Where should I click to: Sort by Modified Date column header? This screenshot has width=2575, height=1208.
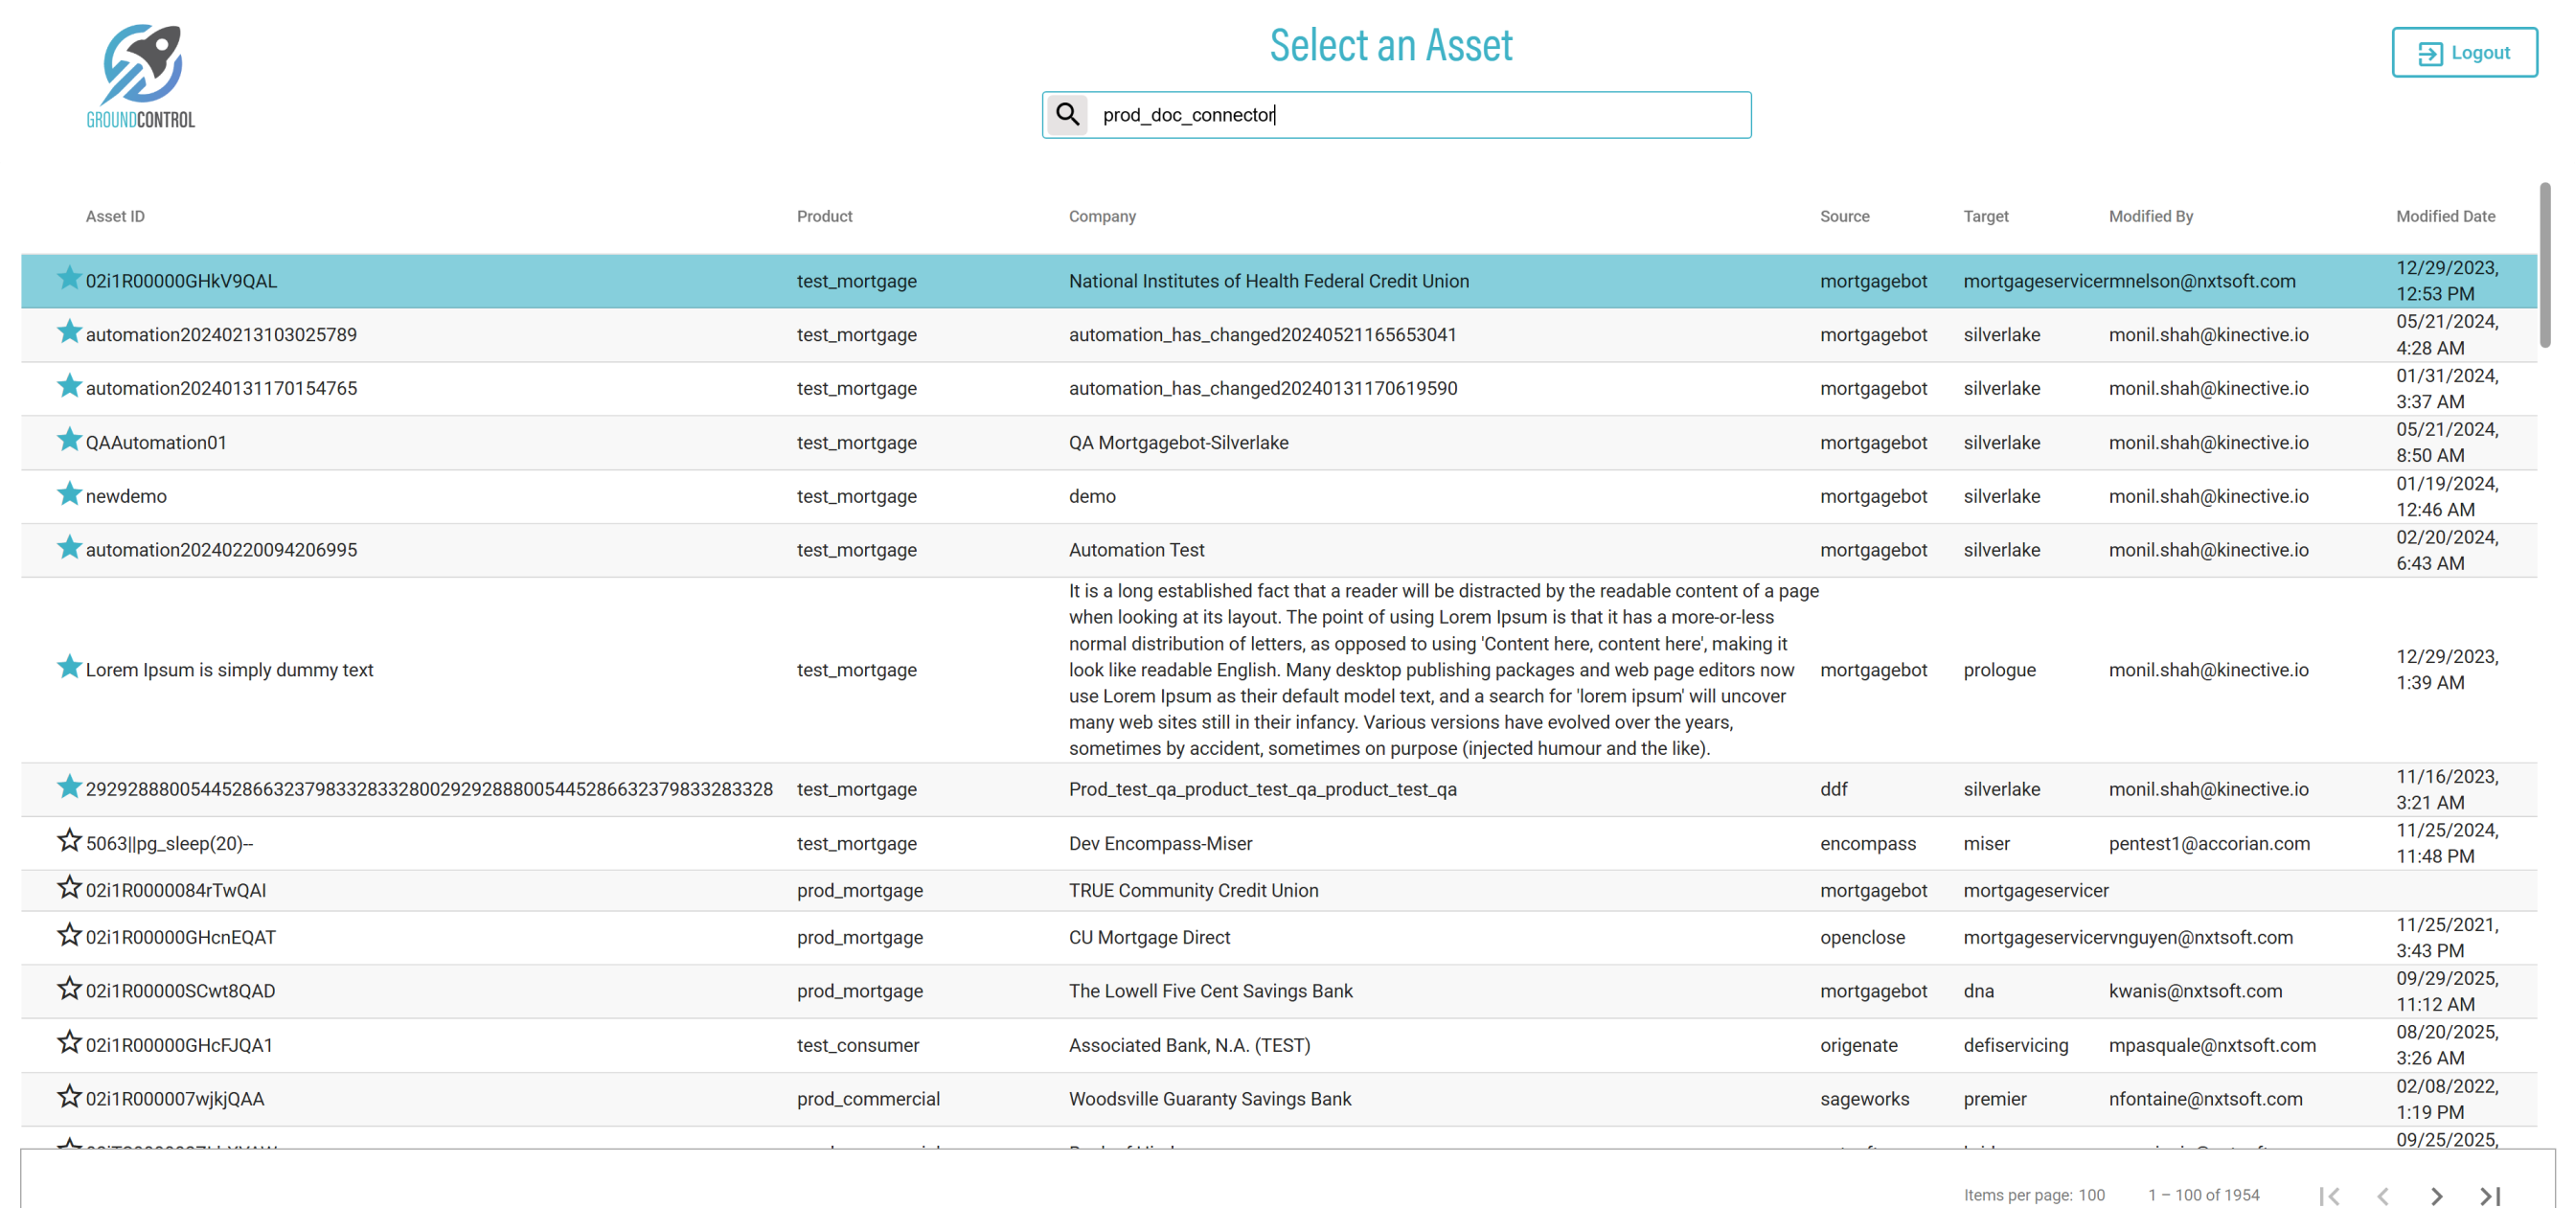(x=2444, y=216)
